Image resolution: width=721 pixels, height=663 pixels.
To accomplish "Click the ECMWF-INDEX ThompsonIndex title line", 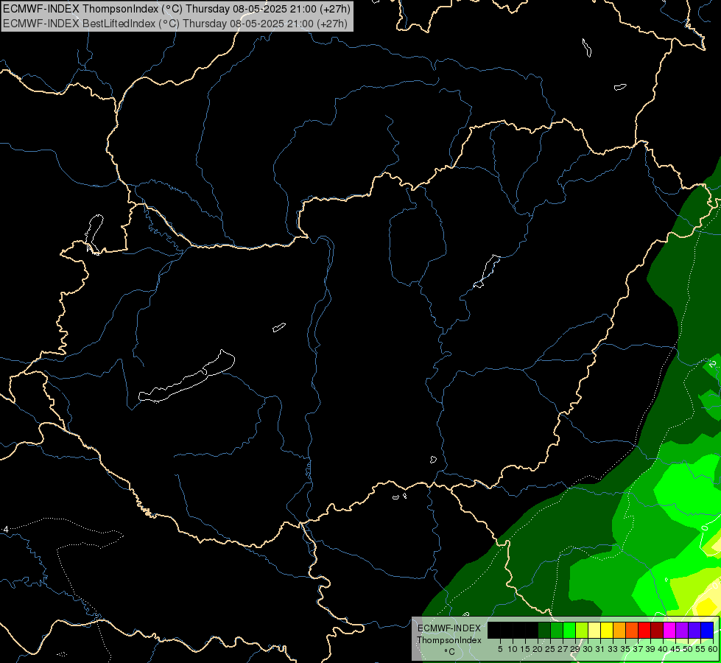I will 177,9.
